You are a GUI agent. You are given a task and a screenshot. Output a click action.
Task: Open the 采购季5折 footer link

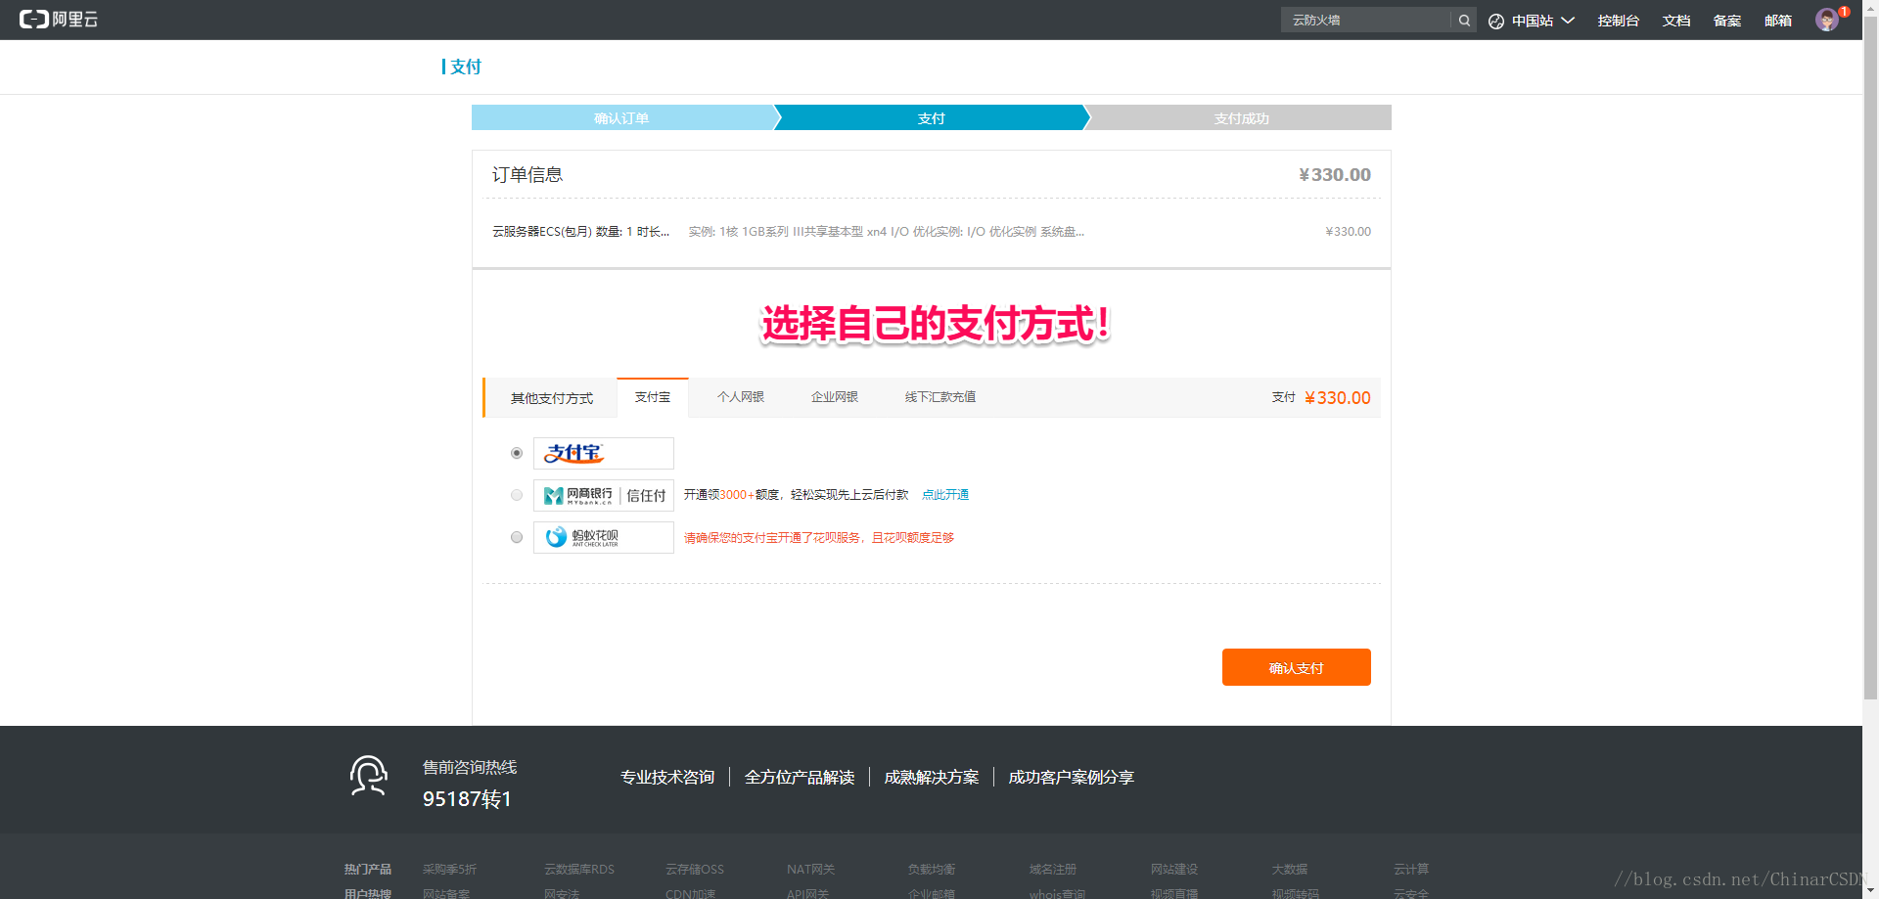(x=450, y=869)
